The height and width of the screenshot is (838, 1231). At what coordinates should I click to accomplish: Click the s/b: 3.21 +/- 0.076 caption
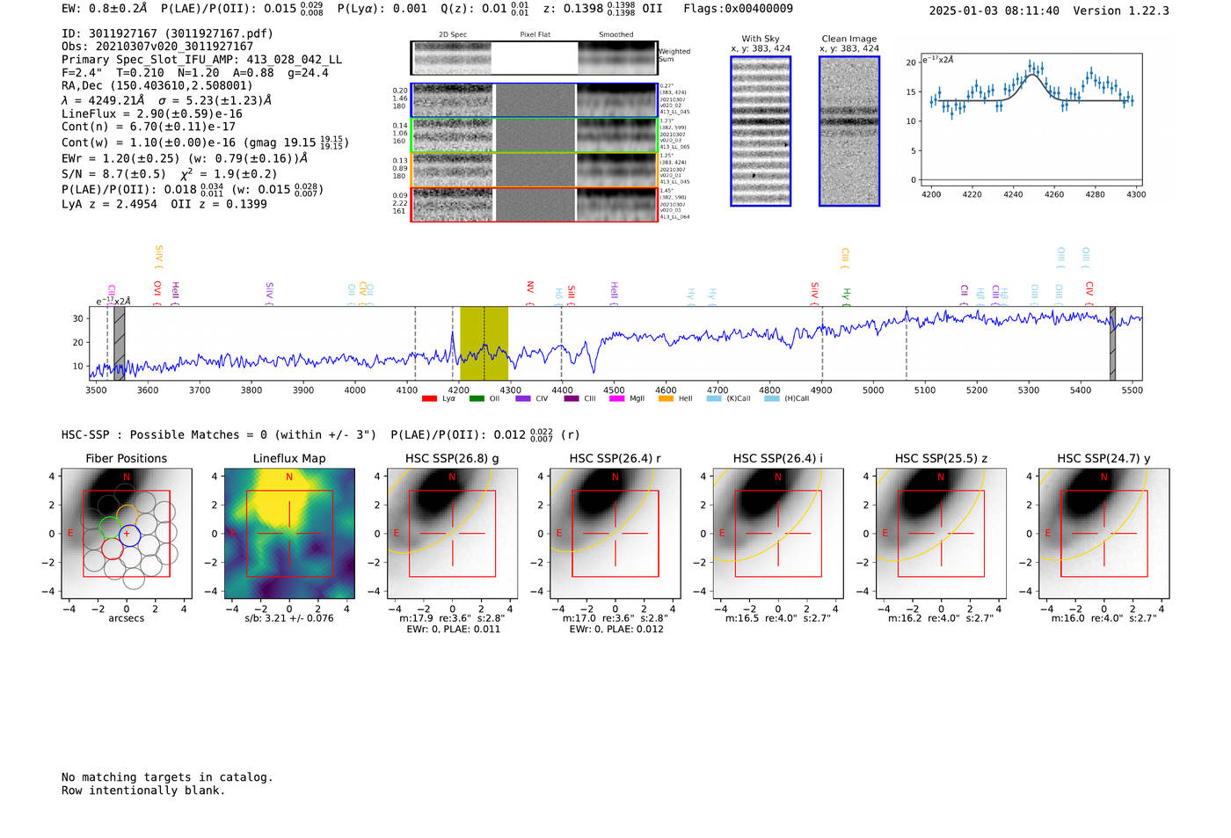(x=289, y=618)
